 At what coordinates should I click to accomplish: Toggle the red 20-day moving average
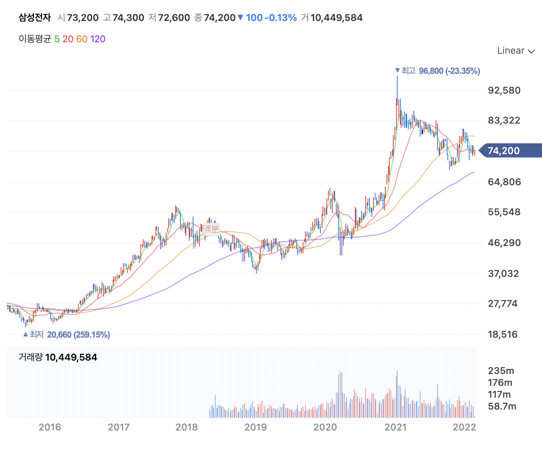click(x=68, y=39)
